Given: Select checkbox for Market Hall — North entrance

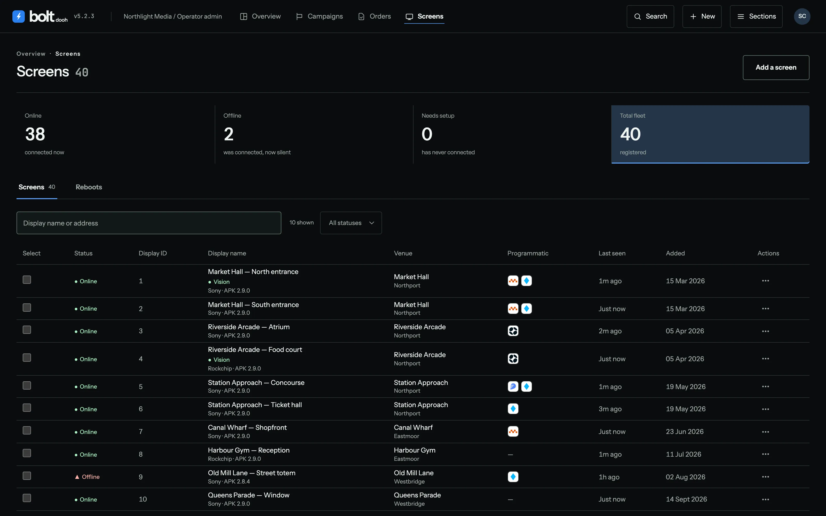Looking at the screenshot, I should (x=27, y=280).
